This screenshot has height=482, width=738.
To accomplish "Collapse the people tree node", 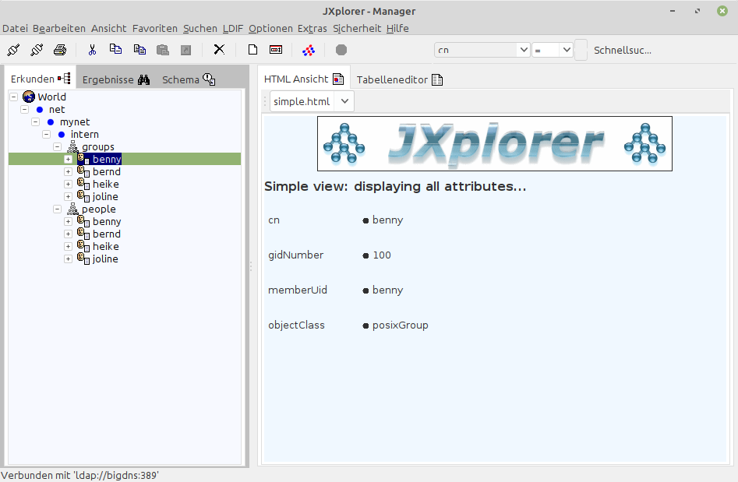I will (x=58, y=209).
